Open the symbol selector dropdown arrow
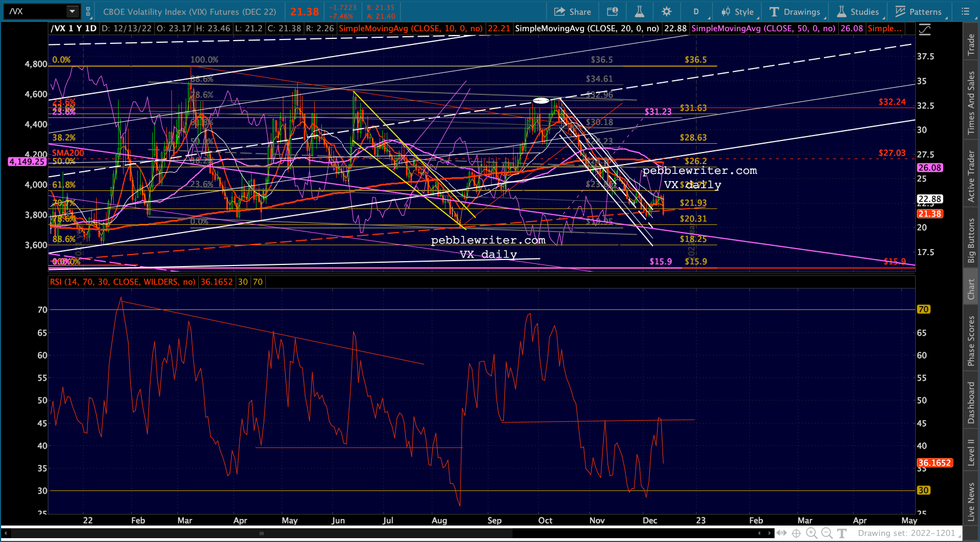 pos(72,12)
